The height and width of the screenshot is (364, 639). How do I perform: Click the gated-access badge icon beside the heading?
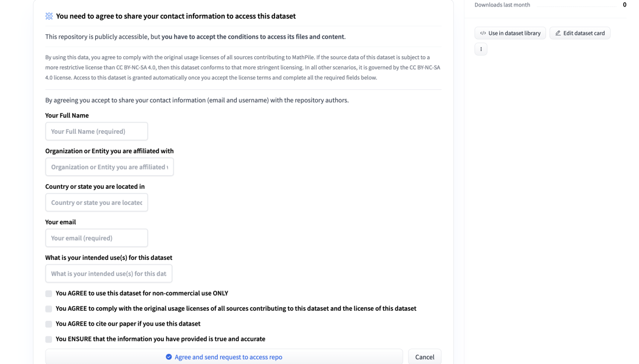pos(49,16)
